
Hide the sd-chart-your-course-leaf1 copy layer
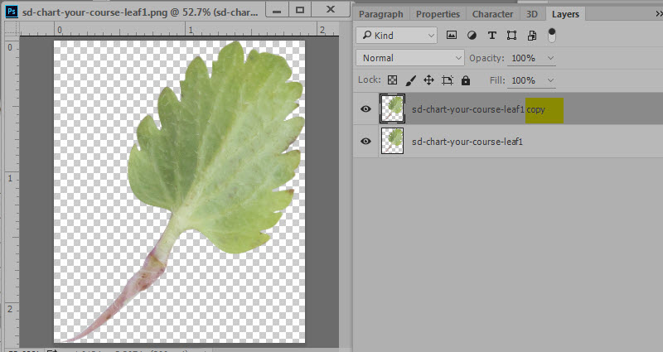pos(365,108)
